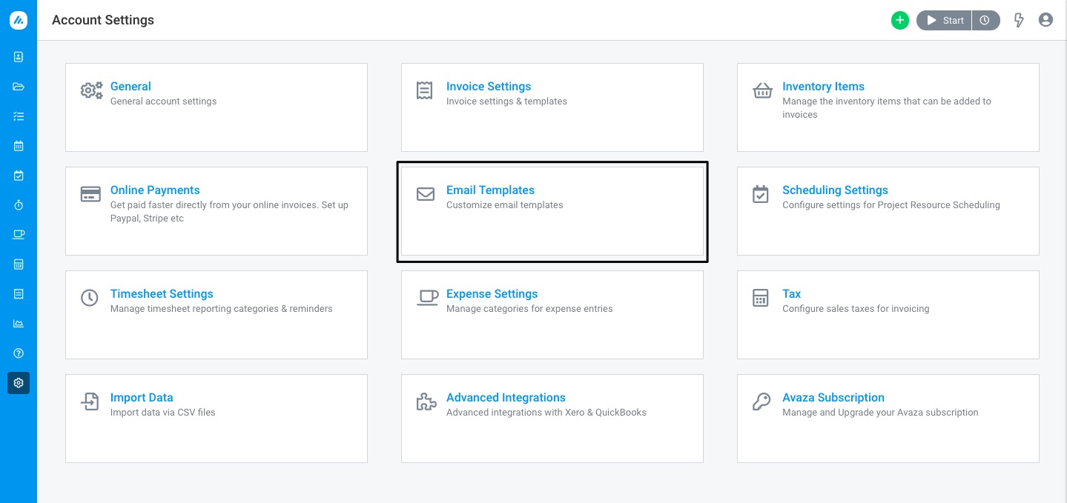
Task: Open the Tax link
Action: pyautogui.click(x=791, y=294)
